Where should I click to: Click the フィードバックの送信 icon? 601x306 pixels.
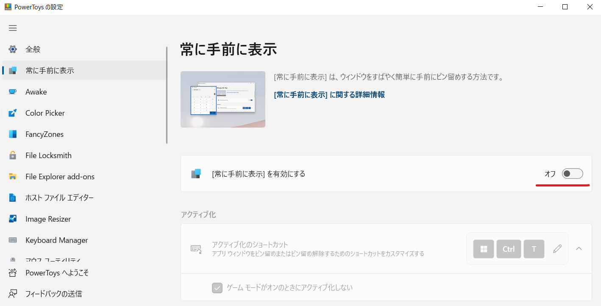(13, 293)
